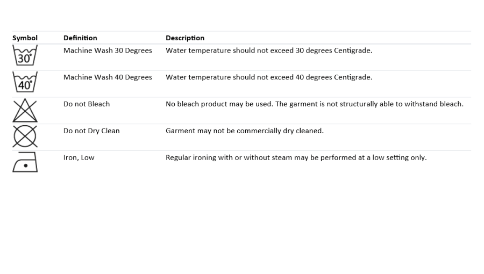Click the description about not exceeding 30 degrees Centigrade
The width and height of the screenshot is (484, 274).
(269, 51)
